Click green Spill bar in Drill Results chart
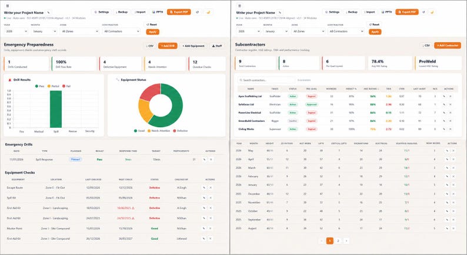This screenshot has height=255, width=467. coord(56,109)
